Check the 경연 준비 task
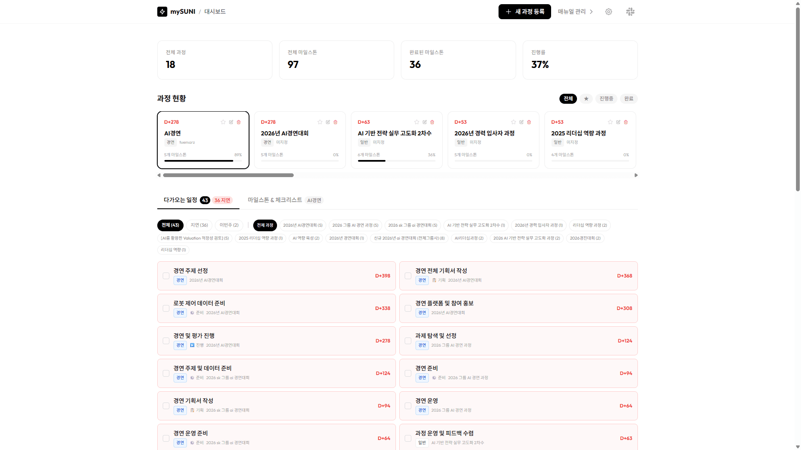Image resolution: width=801 pixels, height=450 pixels. pyautogui.click(x=408, y=373)
